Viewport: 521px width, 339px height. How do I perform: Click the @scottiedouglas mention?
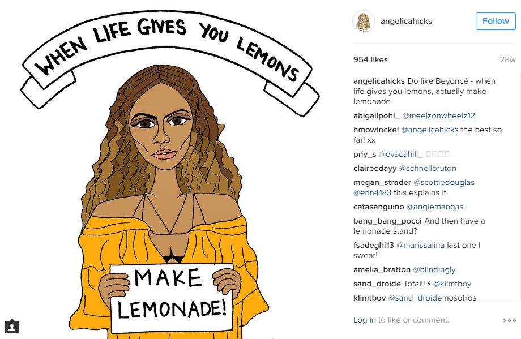click(444, 182)
